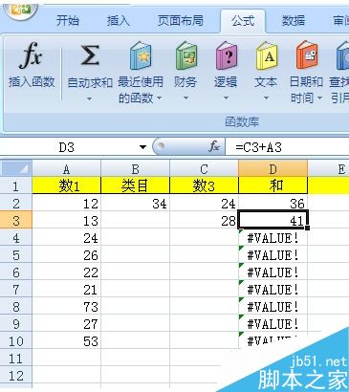Select row 9 header

pyautogui.click(x=16, y=323)
